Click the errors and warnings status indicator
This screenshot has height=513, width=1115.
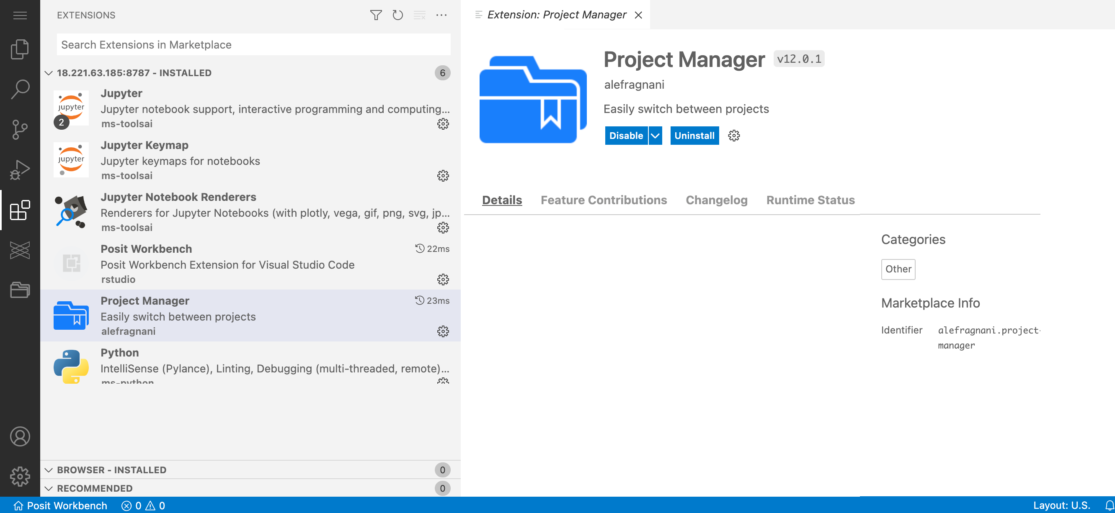(x=143, y=505)
